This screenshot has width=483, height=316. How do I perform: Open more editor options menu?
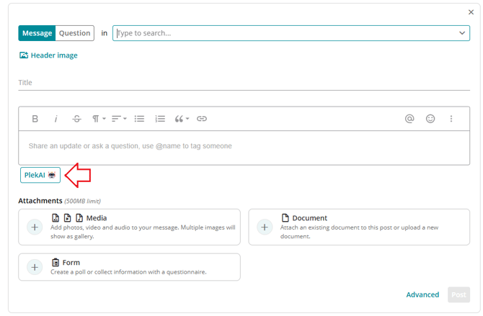[x=451, y=119]
